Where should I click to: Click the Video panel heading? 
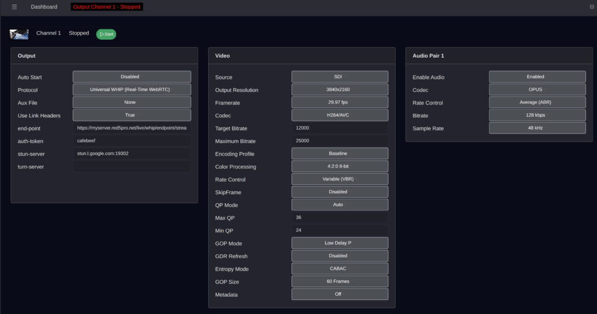pyautogui.click(x=222, y=55)
